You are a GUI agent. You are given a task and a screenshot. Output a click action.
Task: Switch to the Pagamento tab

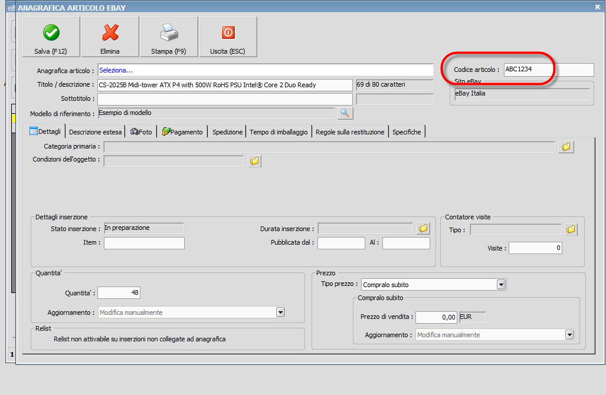click(182, 132)
